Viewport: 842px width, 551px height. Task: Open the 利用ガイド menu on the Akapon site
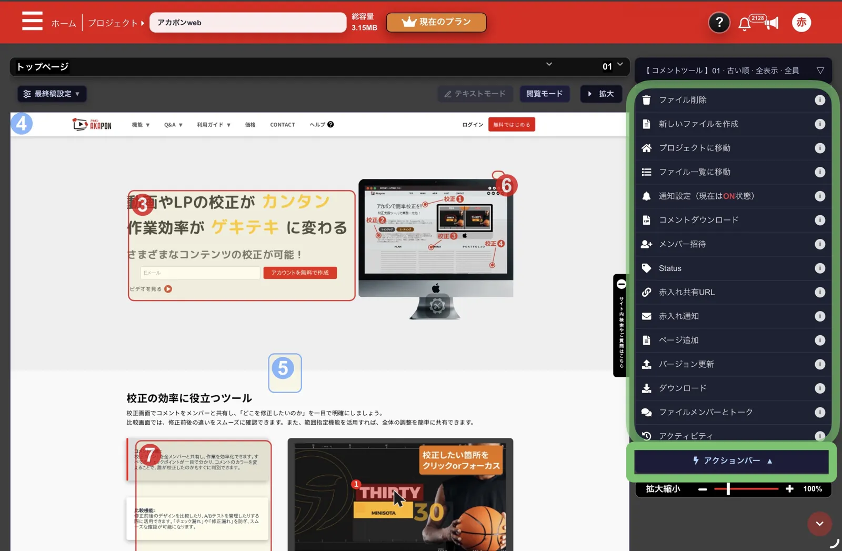214,125
